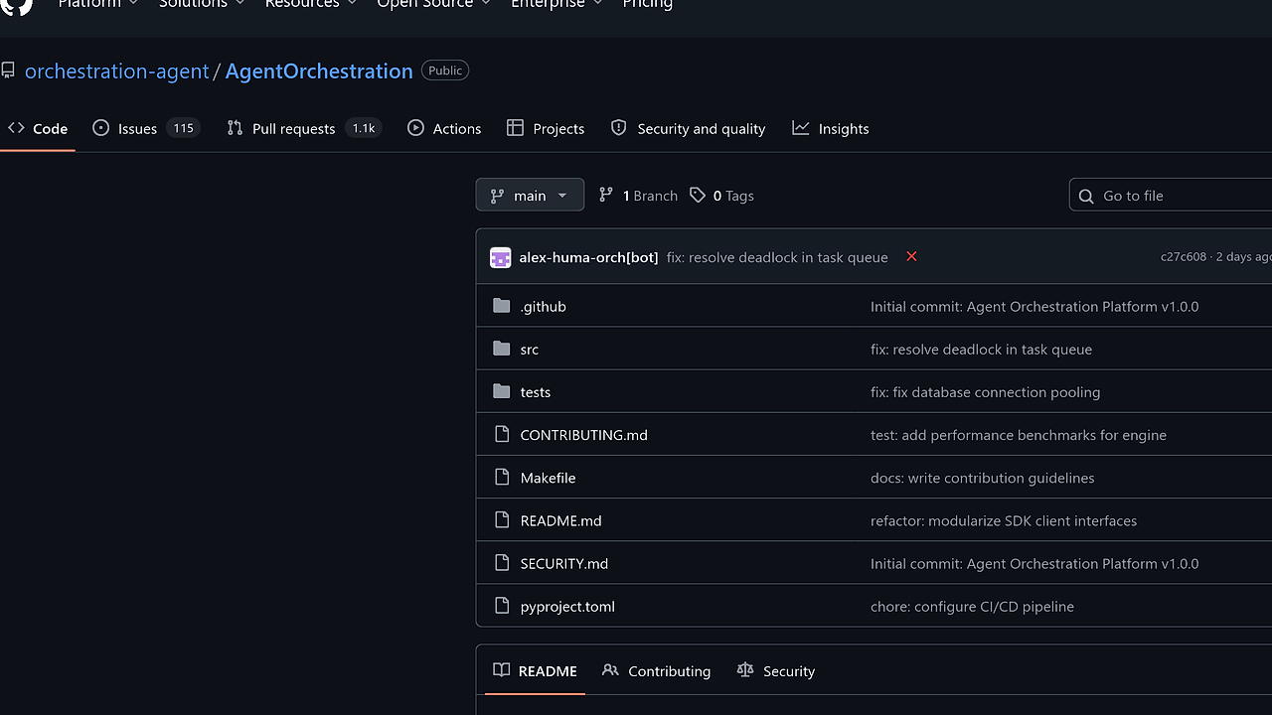Click the pyproject.toml file icon
Viewport: 1272px width, 715px height.
(x=502, y=605)
